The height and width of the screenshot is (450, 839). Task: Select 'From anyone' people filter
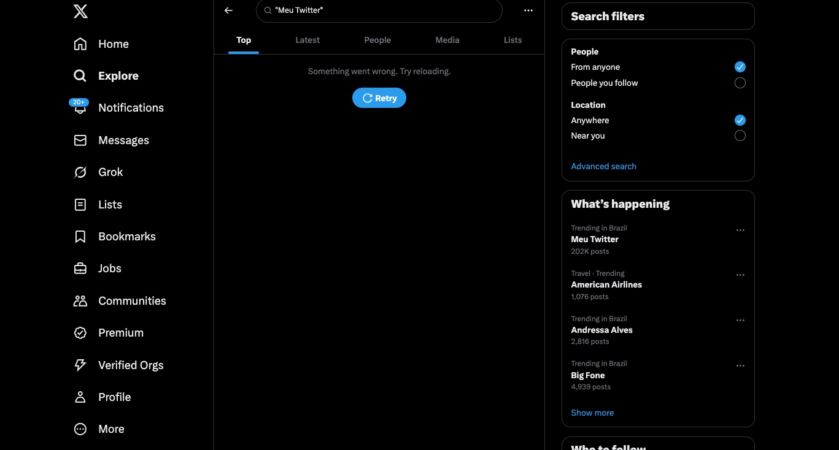pyautogui.click(x=740, y=67)
